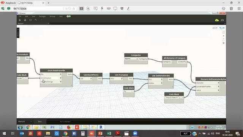Viewport: 243px width, 137px height.
Task: Click the readAsStrings input port
Action: [51, 82]
